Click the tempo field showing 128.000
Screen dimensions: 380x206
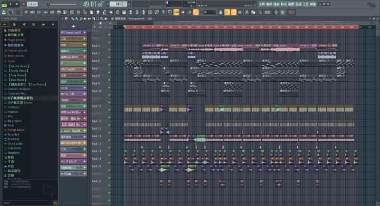(x=32, y=4)
